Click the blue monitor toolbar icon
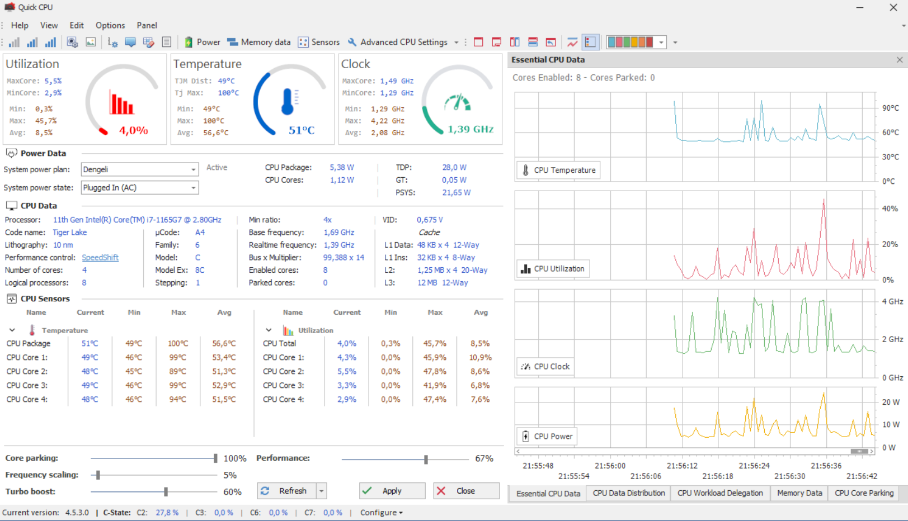 click(x=130, y=42)
